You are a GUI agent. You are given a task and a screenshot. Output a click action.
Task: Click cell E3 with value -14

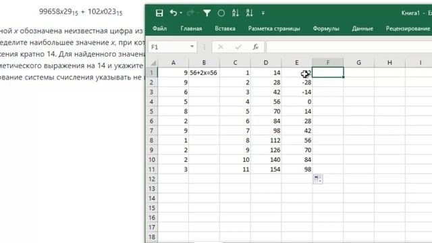coord(297,92)
